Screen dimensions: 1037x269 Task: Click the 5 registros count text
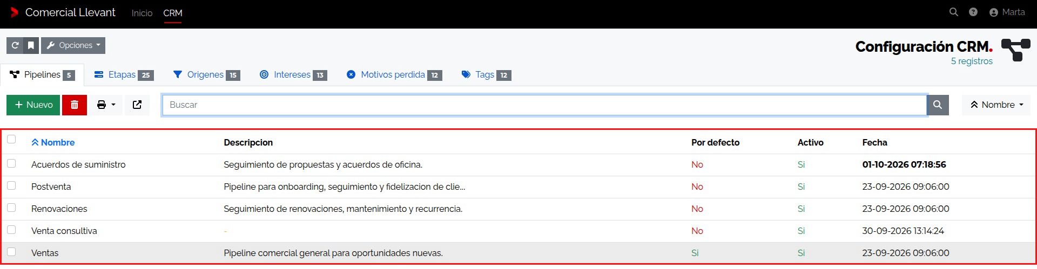tap(972, 61)
